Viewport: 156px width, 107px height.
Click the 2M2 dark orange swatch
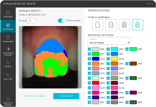pyautogui.click(x=114, y=64)
